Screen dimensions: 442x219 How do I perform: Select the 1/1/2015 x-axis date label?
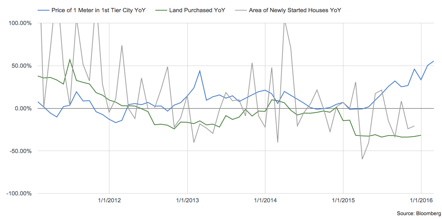coord(343,201)
